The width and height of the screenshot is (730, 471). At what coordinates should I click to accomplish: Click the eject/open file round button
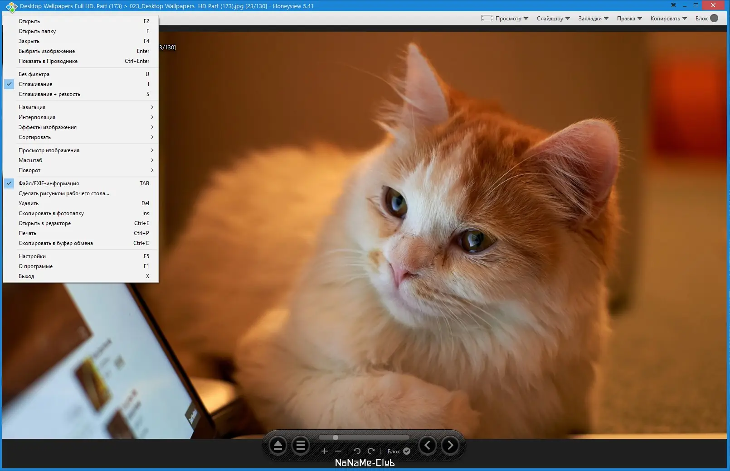(x=278, y=446)
